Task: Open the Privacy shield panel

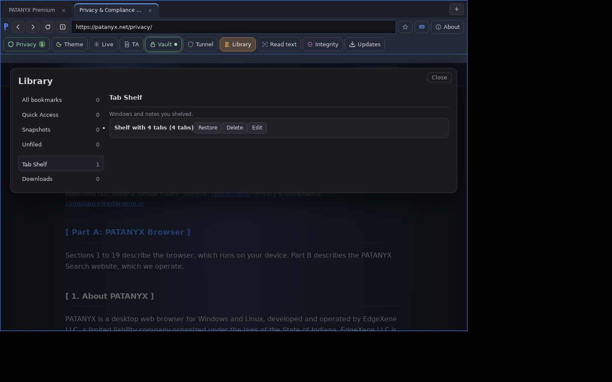Action: [26, 44]
